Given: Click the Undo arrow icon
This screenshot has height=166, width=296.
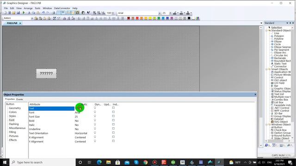Looking at the screenshot, I should (43, 13).
